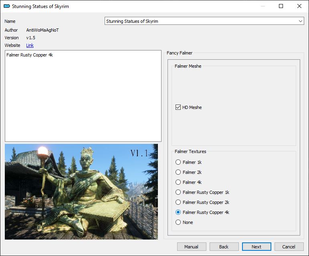Proceed with the Next button

click(x=256, y=247)
